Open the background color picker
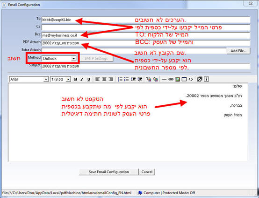 (155, 79)
